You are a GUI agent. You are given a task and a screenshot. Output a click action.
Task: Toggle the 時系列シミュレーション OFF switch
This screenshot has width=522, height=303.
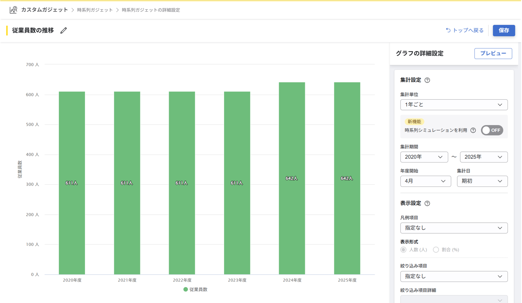492,130
